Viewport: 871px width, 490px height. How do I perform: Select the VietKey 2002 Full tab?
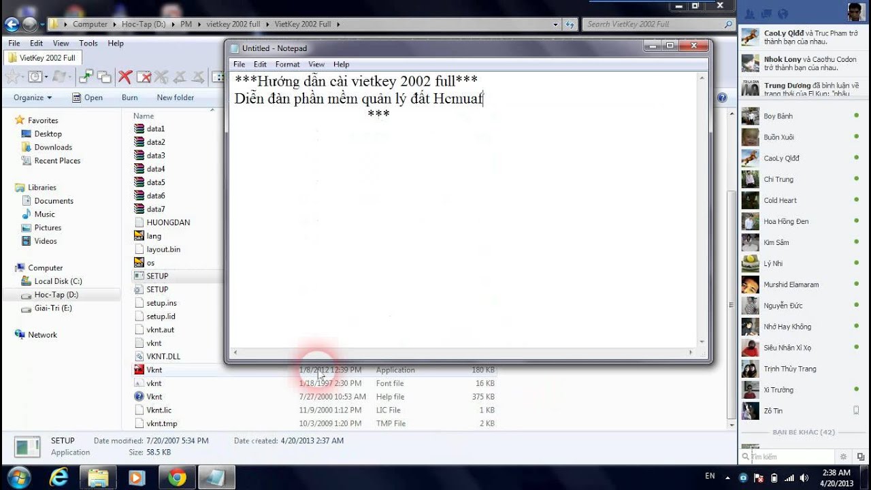42,58
